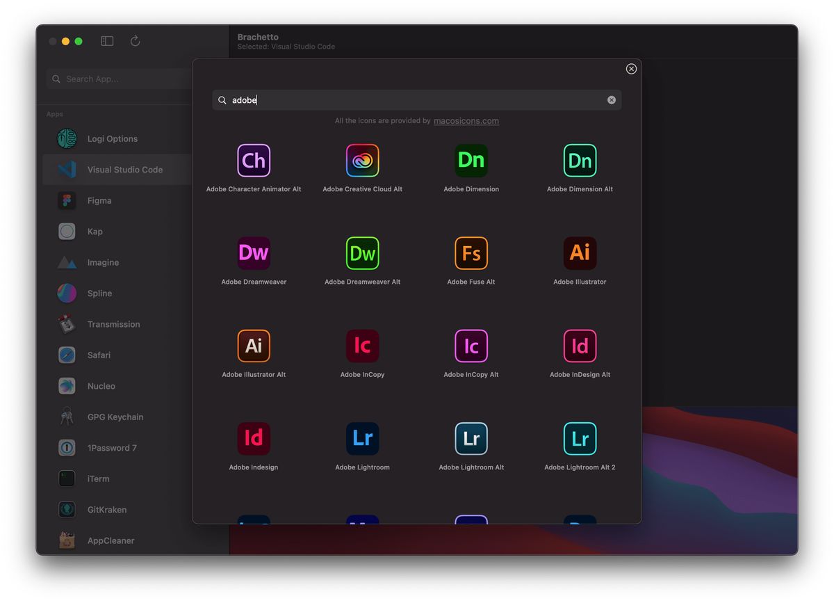Viewport: 834px width, 603px height.
Task: Pick the Adobe Fuse Alt icon
Action: (471, 253)
